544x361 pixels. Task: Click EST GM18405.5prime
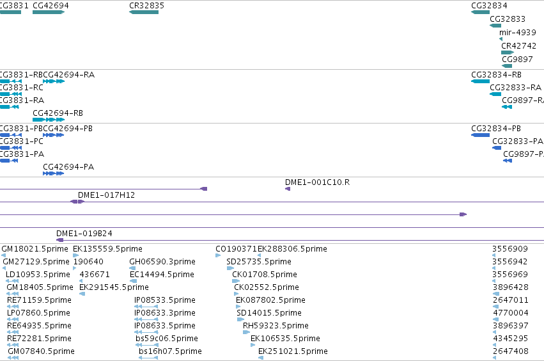[40, 287]
